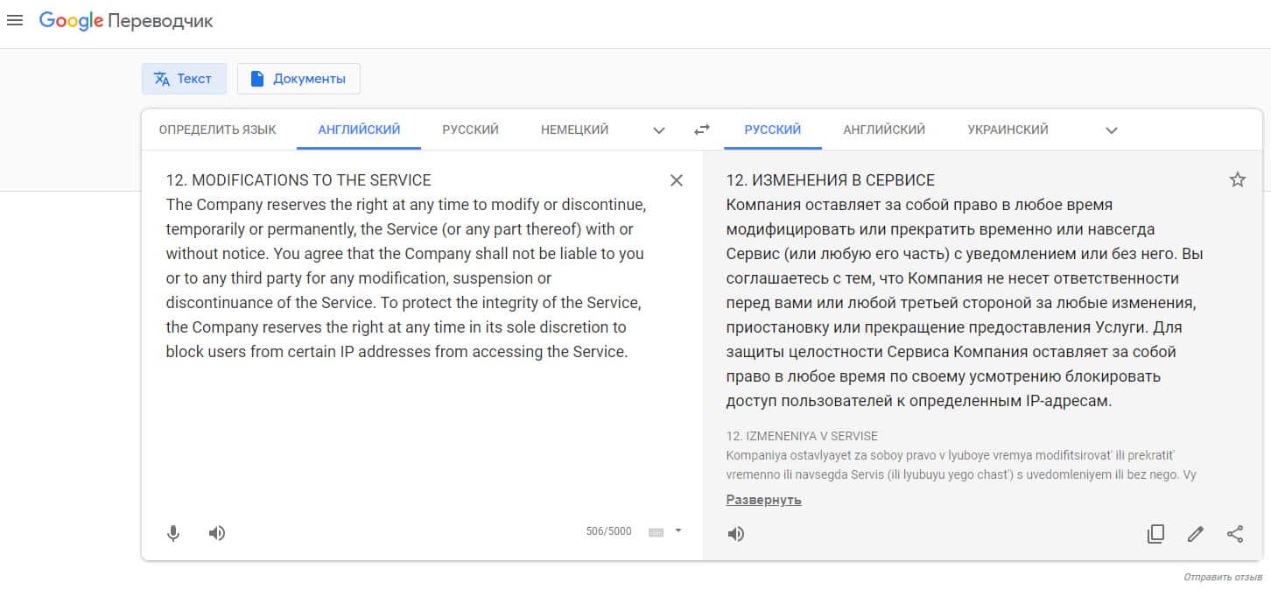The width and height of the screenshot is (1271, 590).
Task: Listen to the Russian translation
Action: (x=736, y=534)
